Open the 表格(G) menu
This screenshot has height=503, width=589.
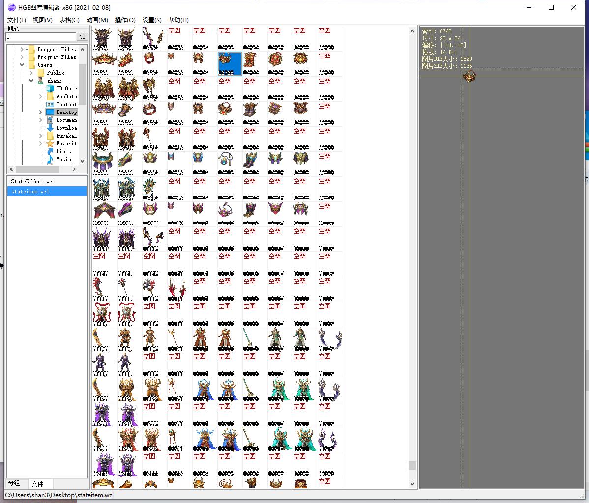tap(69, 20)
